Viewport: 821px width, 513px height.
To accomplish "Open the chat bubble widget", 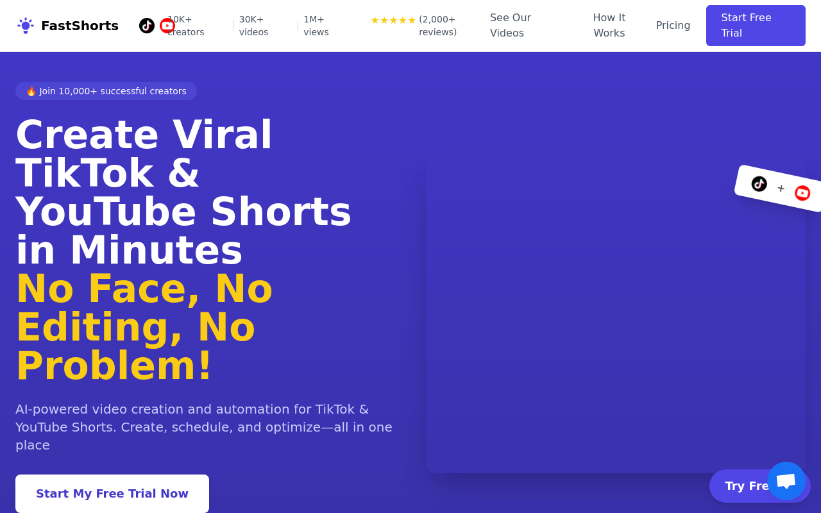I will click(x=786, y=481).
